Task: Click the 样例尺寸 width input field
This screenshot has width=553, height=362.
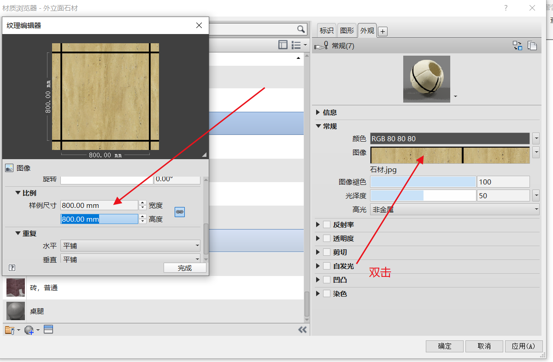Action: point(99,205)
